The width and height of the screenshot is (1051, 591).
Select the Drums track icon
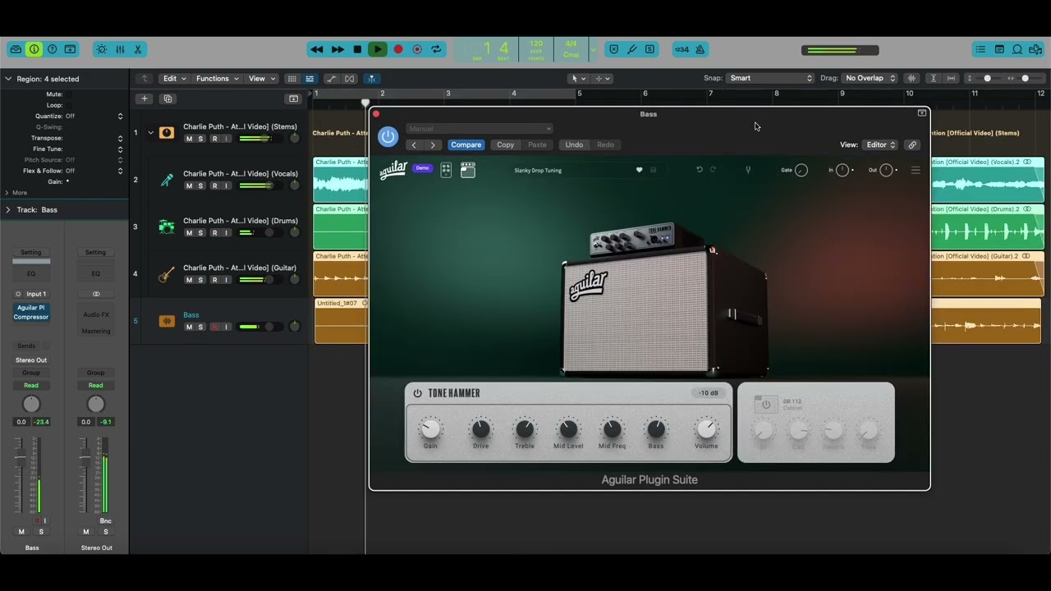(x=167, y=227)
